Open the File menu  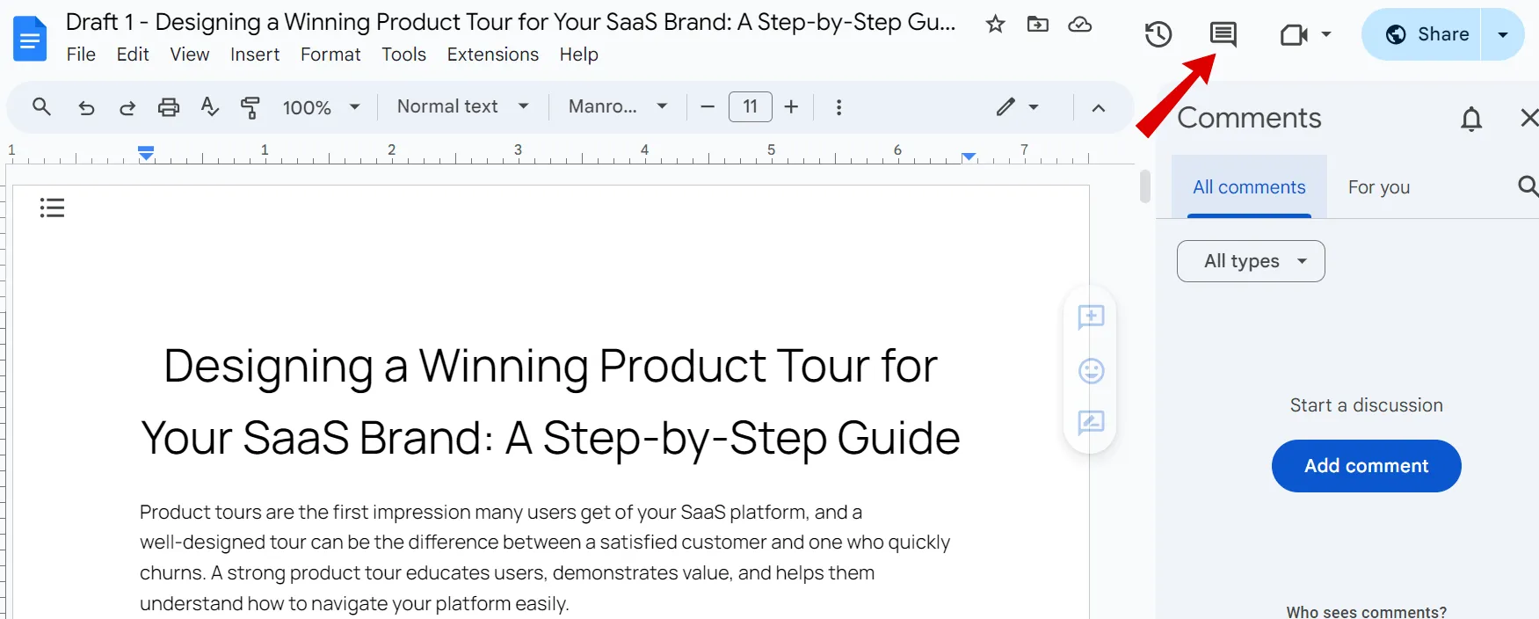[x=81, y=55]
